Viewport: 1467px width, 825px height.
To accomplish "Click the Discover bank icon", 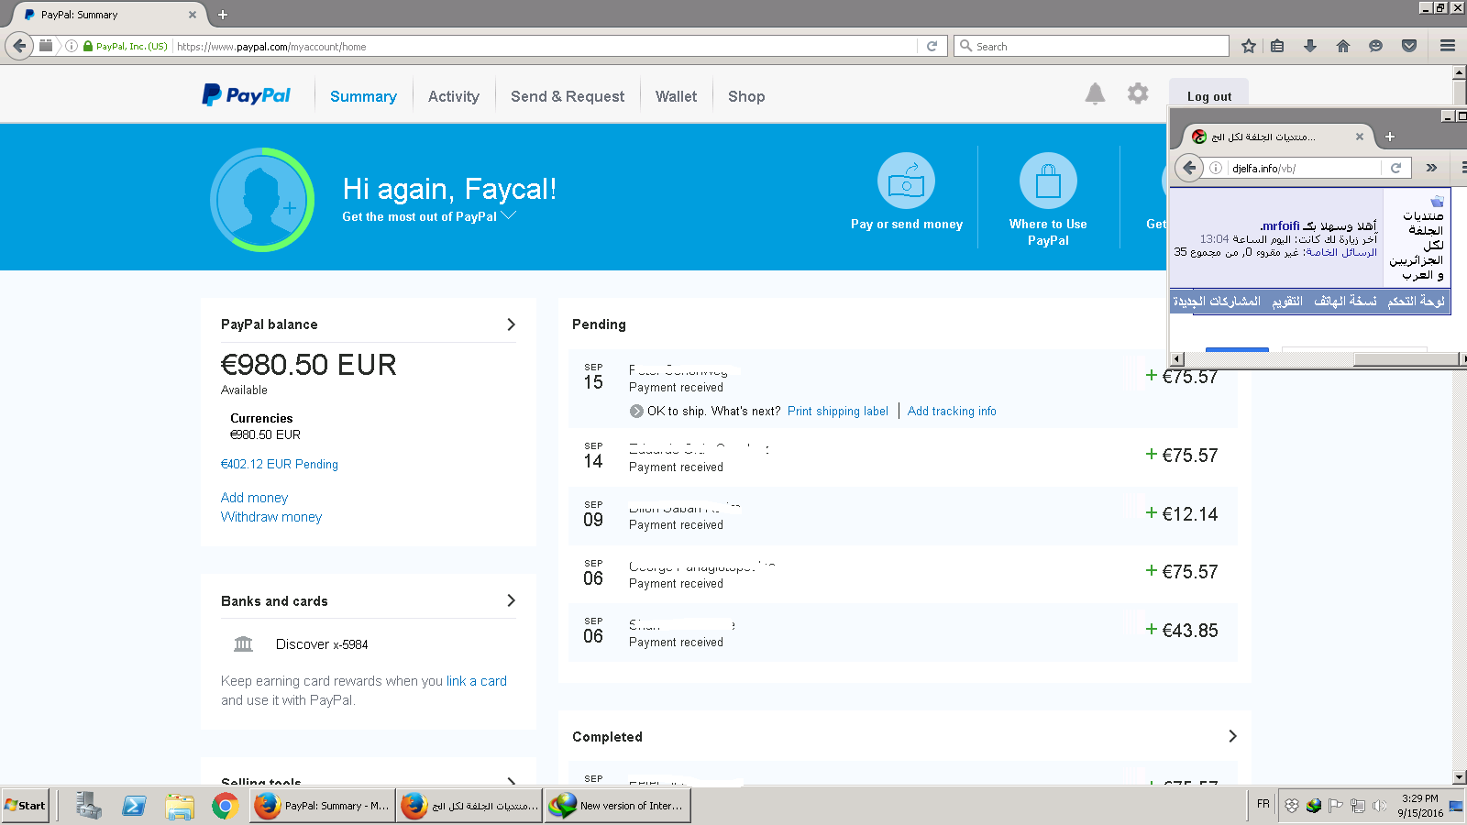I will pyautogui.click(x=243, y=643).
